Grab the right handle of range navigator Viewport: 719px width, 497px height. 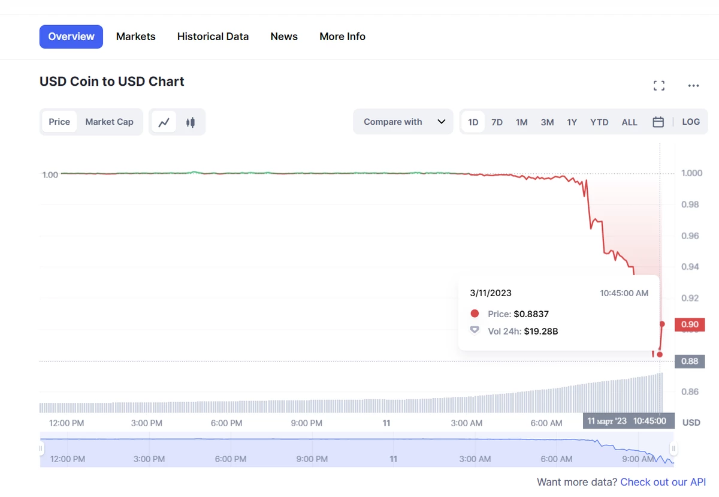673,448
